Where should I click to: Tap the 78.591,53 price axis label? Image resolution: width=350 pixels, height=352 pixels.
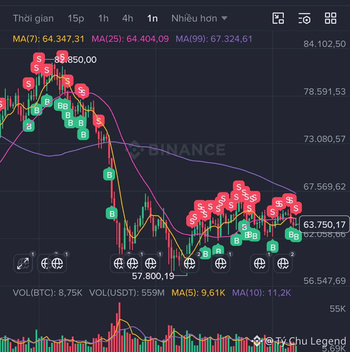point(324,91)
